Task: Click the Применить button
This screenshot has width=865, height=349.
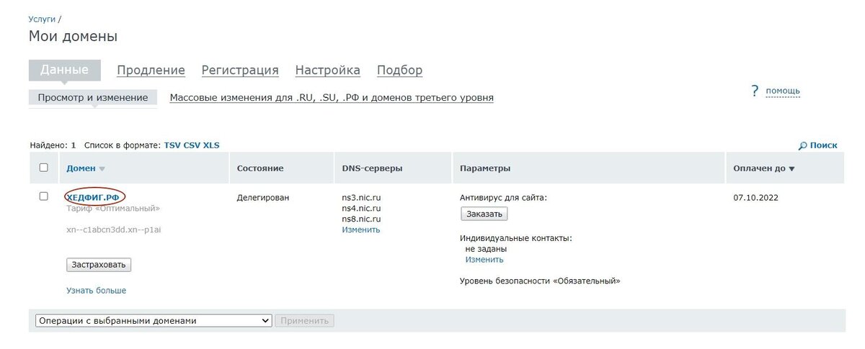Action: 304,321
